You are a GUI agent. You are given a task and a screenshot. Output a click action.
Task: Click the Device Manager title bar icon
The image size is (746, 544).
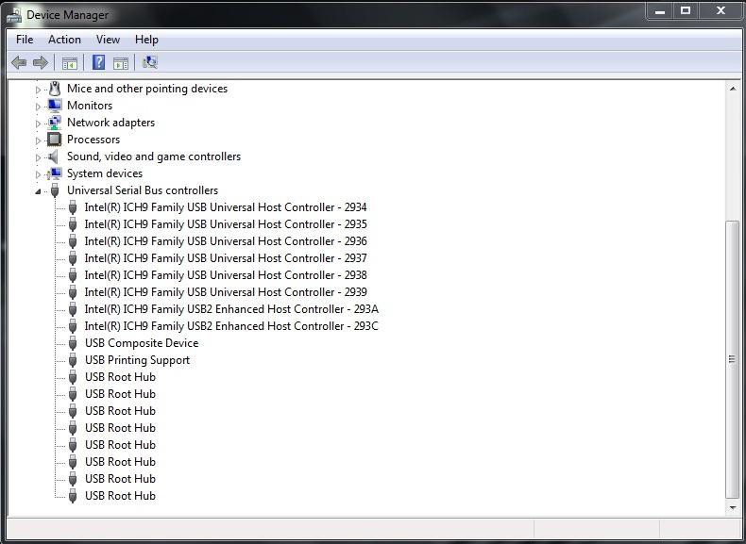click(14, 14)
